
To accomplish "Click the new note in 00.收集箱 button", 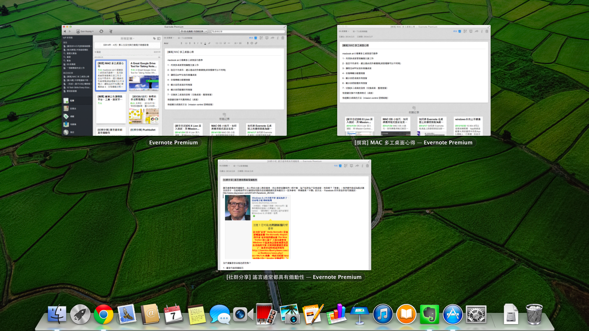I will pyautogui.click(x=192, y=31).
